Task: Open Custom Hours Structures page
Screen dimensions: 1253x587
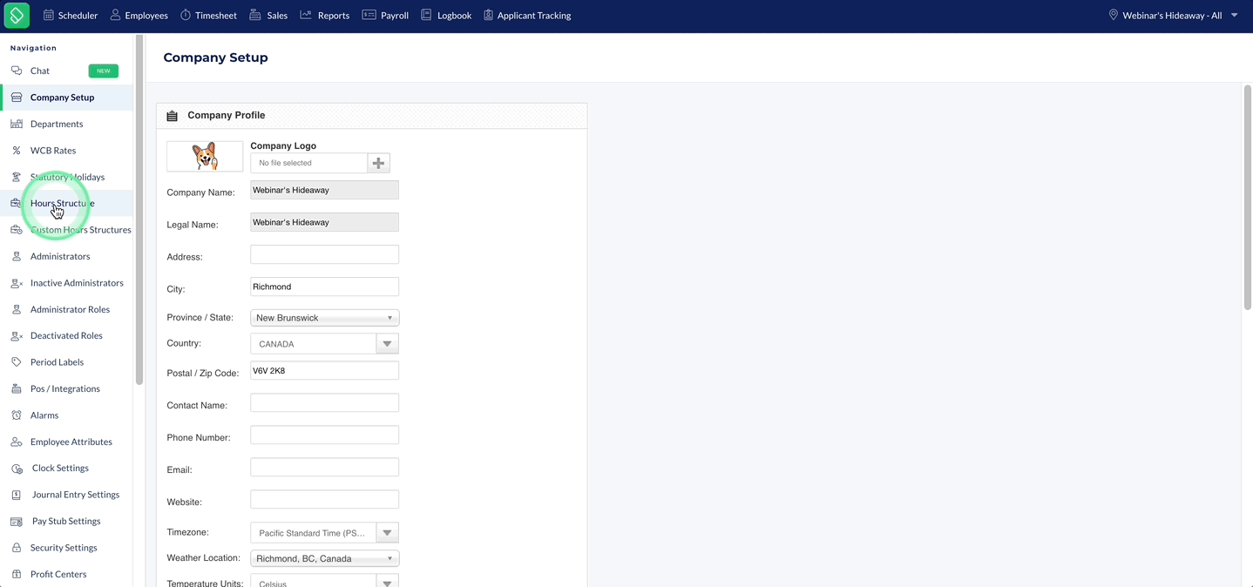Action: point(80,230)
